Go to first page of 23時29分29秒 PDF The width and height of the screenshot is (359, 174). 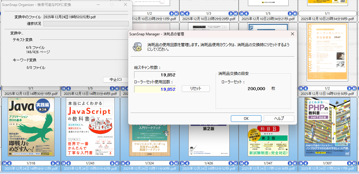[182, 13]
